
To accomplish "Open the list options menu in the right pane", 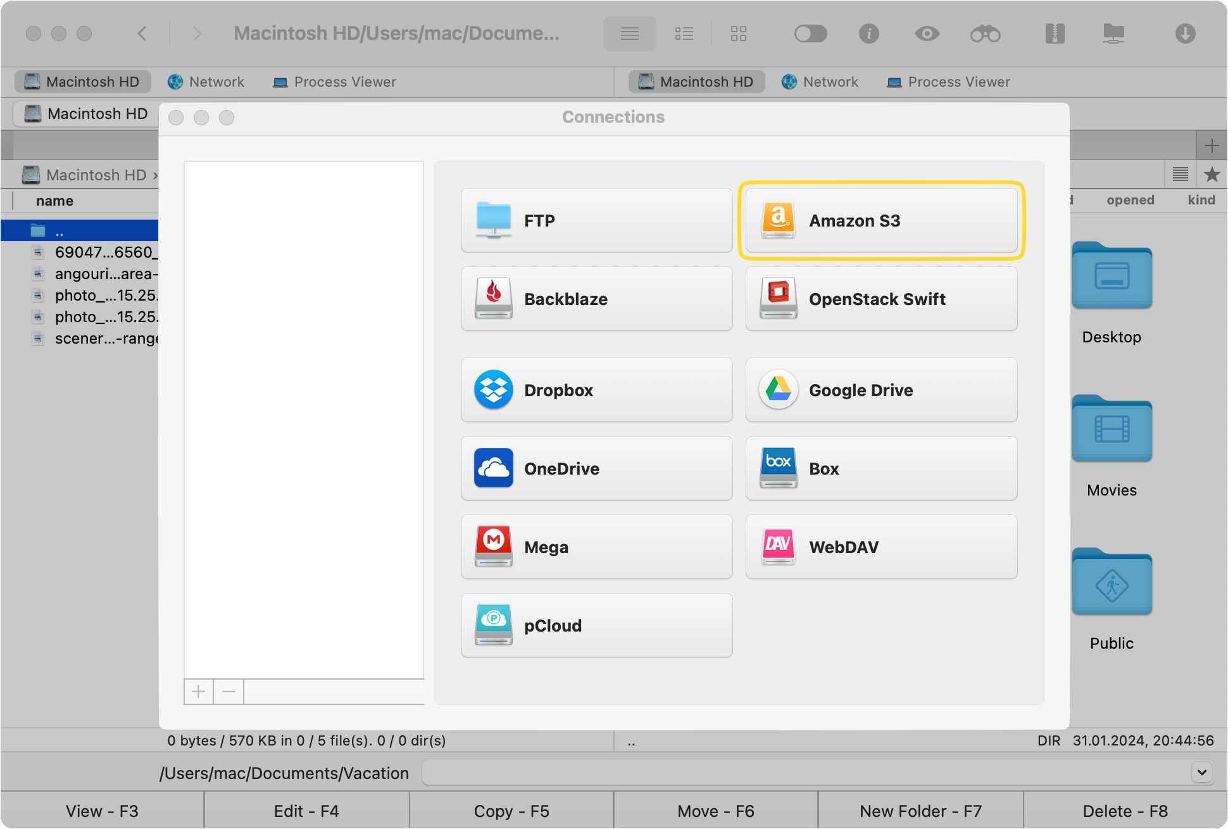I will pyautogui.click(x=1179, y=174).
